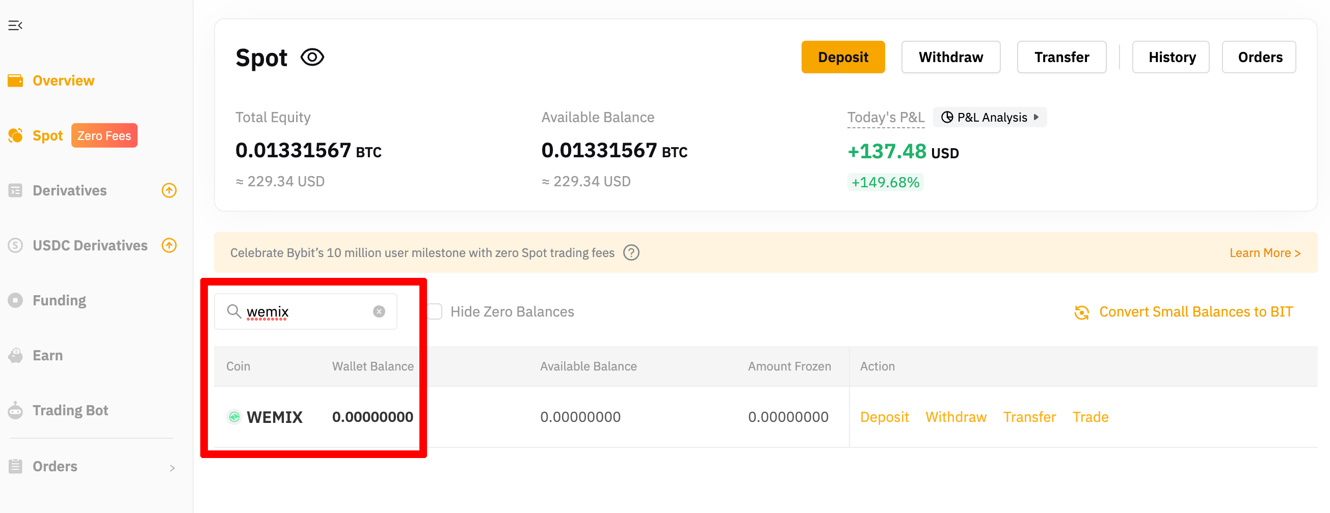Click the Transfer button at top
This screenshot has height=513, width=1330.
(x=1061, y=57)
